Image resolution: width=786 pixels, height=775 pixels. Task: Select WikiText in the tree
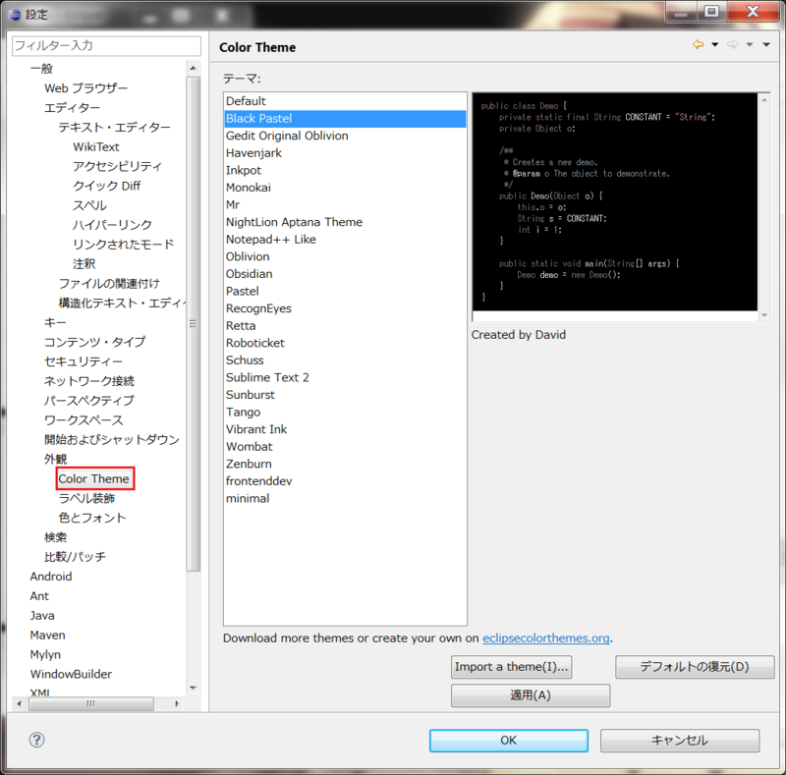point(96,147)
